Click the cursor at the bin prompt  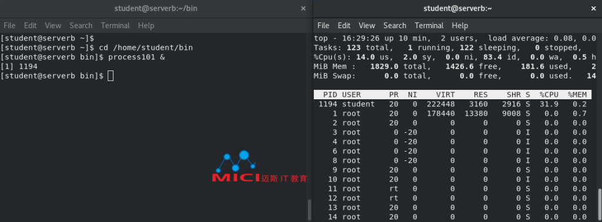pyautogui.click(x=111, y=76)
